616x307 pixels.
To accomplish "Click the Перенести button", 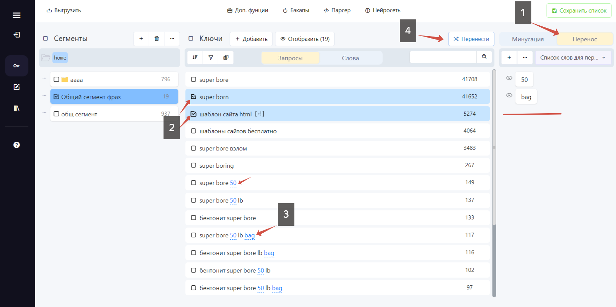I will (x=471, y=39).
